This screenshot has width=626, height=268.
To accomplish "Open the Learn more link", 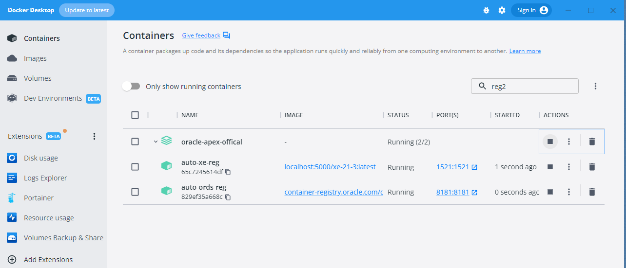I will click(525, 51).
